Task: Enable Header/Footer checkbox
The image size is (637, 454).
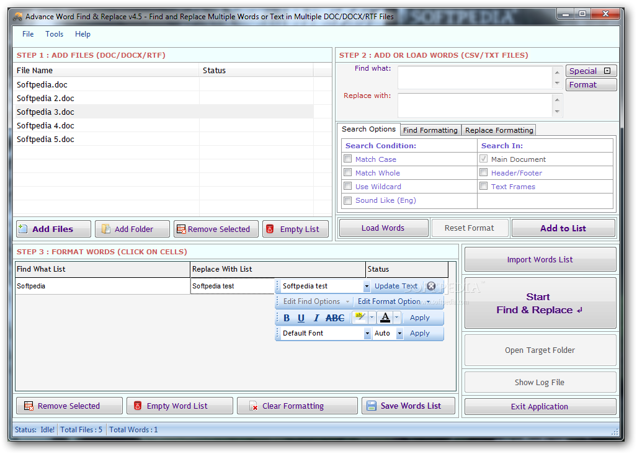Action: 483,172
